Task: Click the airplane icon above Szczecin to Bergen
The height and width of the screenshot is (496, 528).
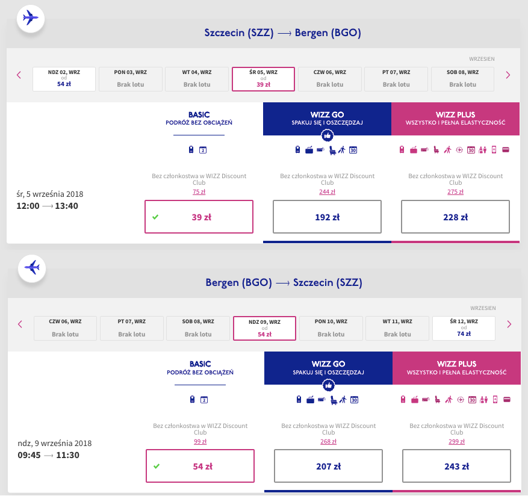Action: click(x=30, y=18)
